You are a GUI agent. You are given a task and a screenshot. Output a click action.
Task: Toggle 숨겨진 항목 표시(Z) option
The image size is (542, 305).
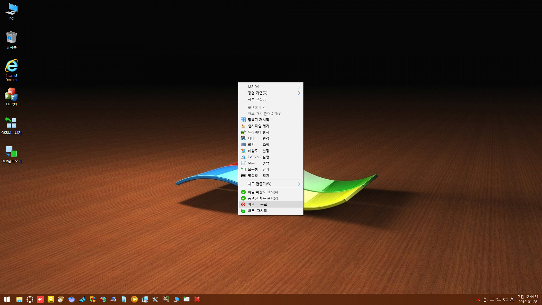[270, 198]
